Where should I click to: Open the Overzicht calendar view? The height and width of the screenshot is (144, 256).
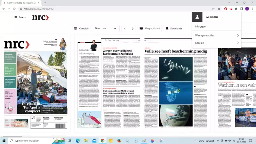point(82,28)
